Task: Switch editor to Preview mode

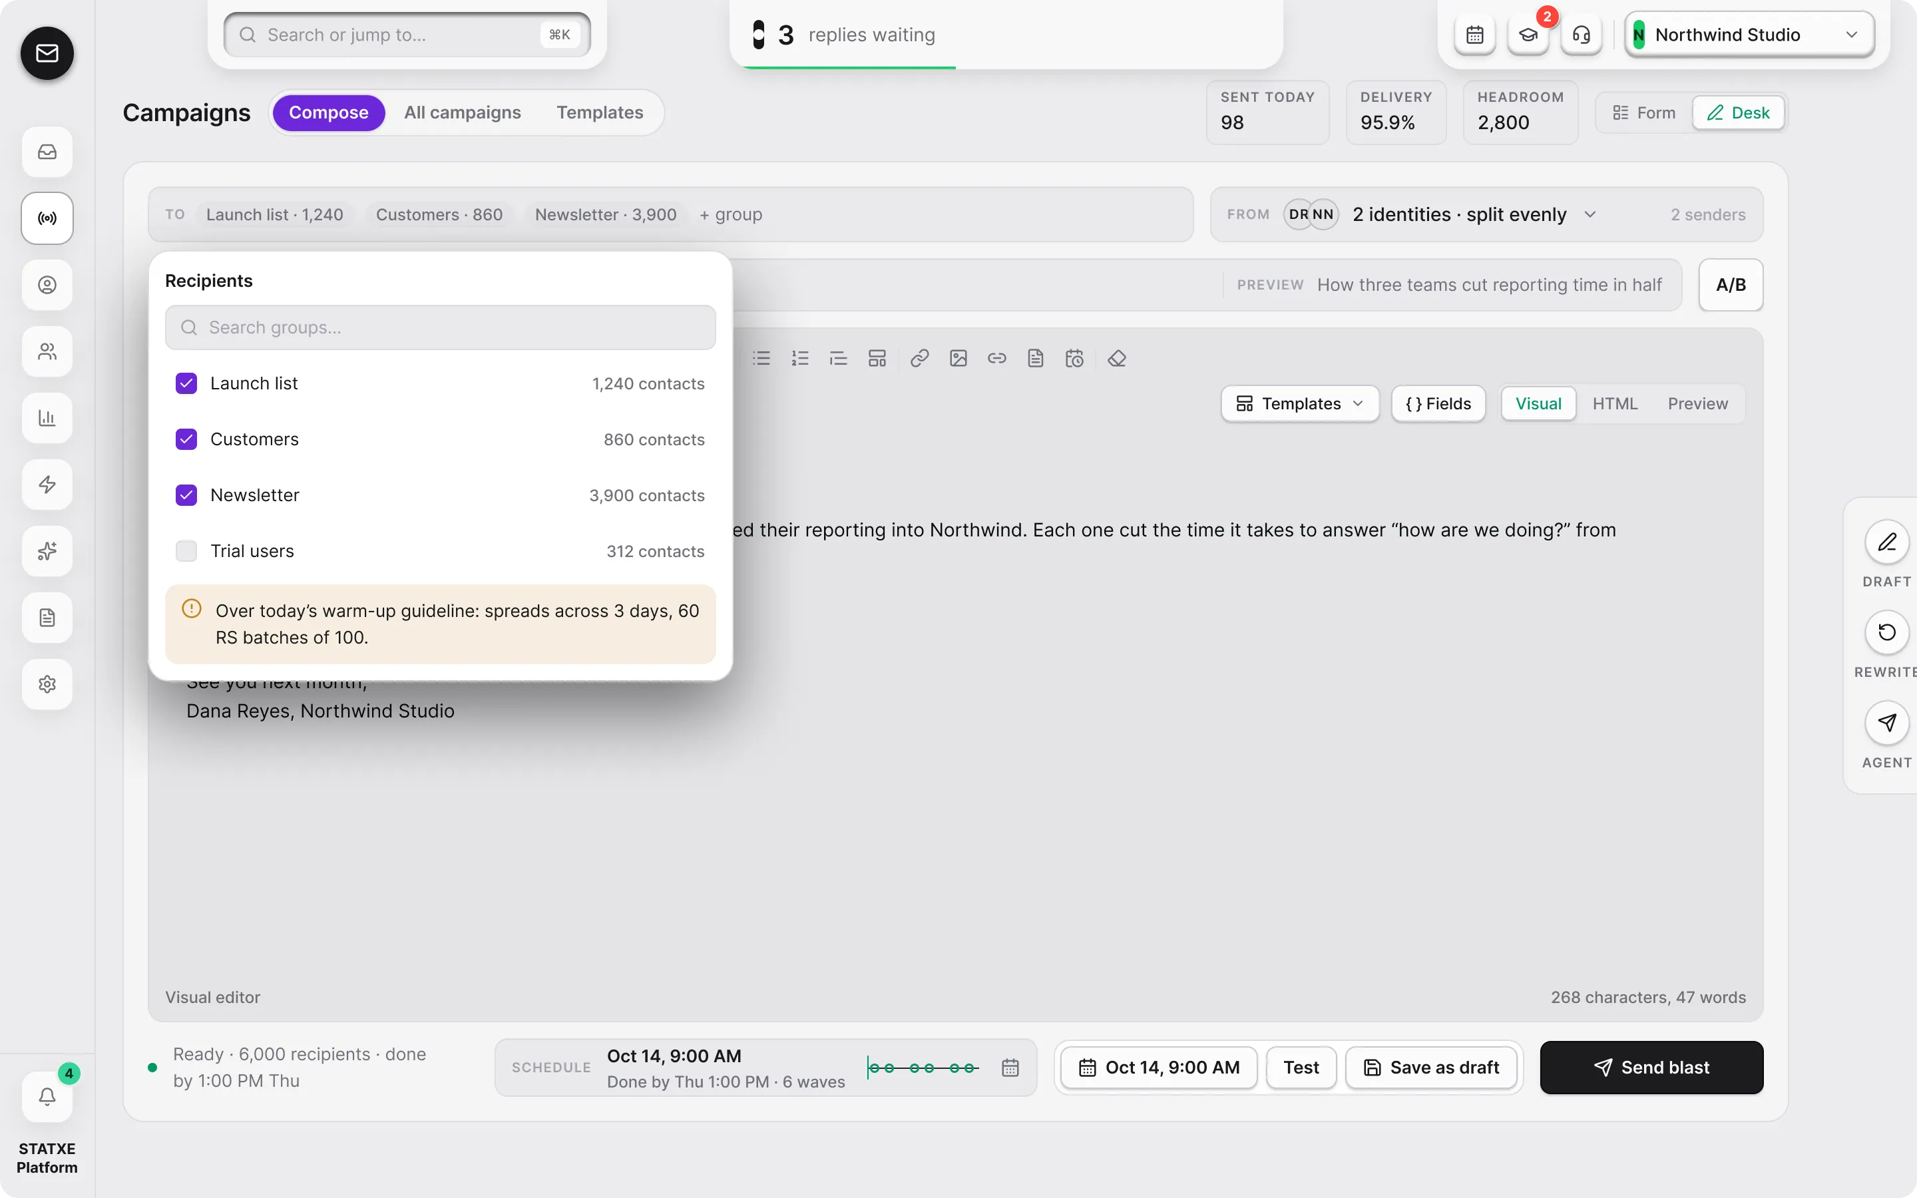Action: (1697, 403)
